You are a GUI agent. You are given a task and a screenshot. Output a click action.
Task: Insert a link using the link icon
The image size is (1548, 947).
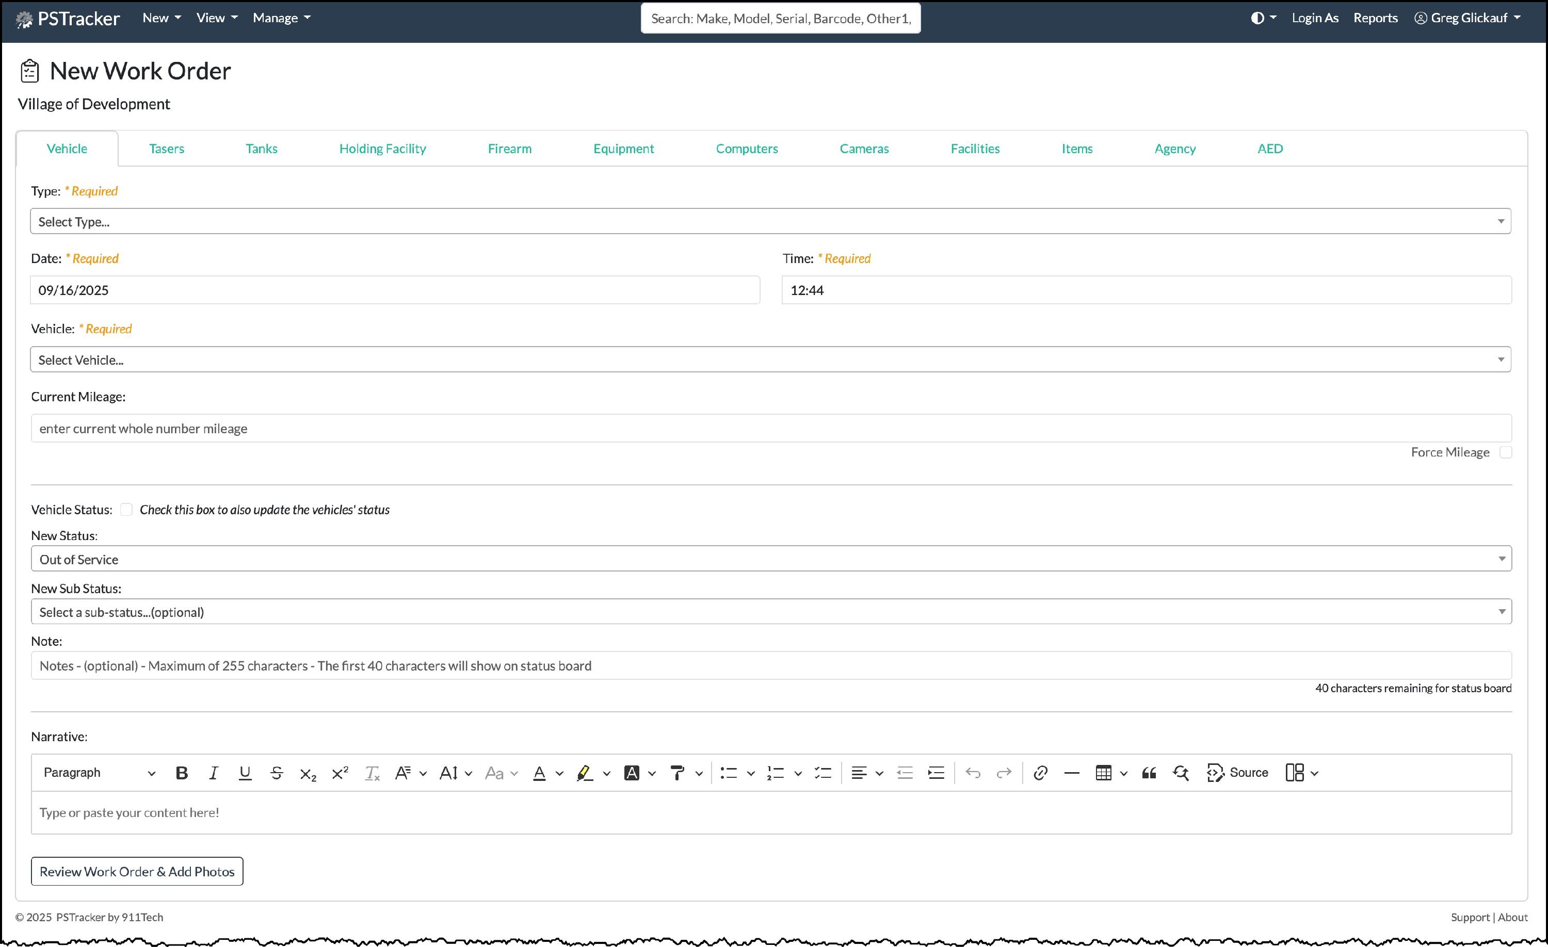[1040, 773]
